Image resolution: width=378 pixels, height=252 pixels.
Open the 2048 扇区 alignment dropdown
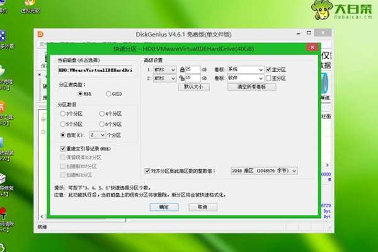(x=264, y=171)
